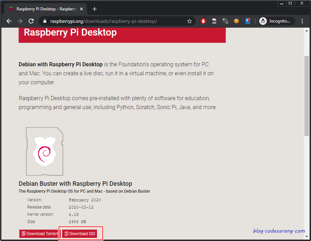
Task: Close the Raspberry Pi Desktop tab
Action: coord(81,9)
